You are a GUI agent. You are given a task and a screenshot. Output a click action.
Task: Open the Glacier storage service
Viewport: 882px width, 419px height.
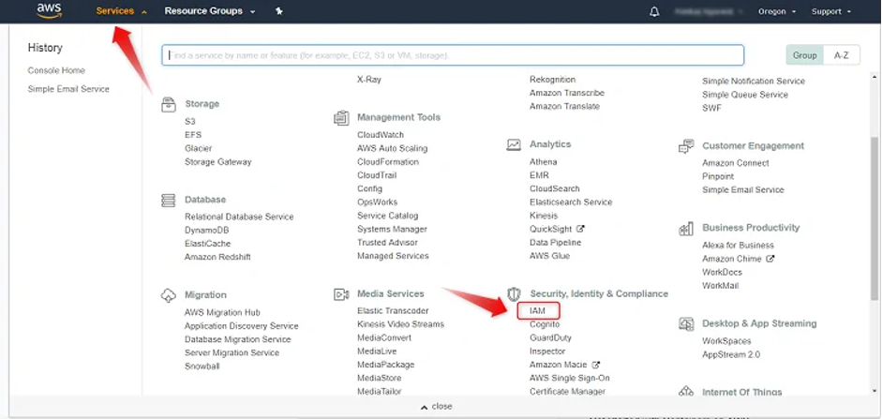199,148
